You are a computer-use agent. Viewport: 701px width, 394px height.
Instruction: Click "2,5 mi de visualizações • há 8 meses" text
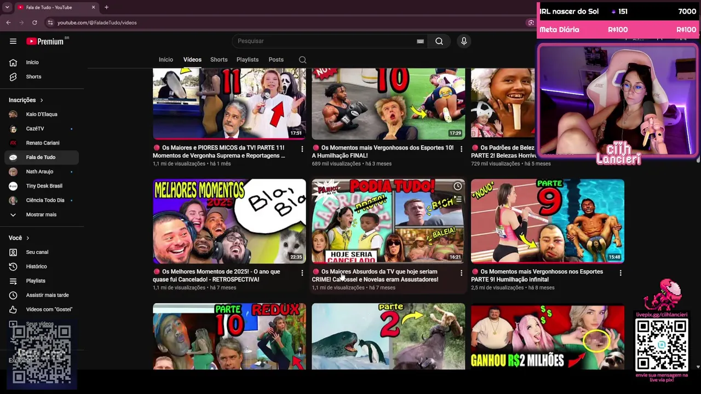(513, 288)
